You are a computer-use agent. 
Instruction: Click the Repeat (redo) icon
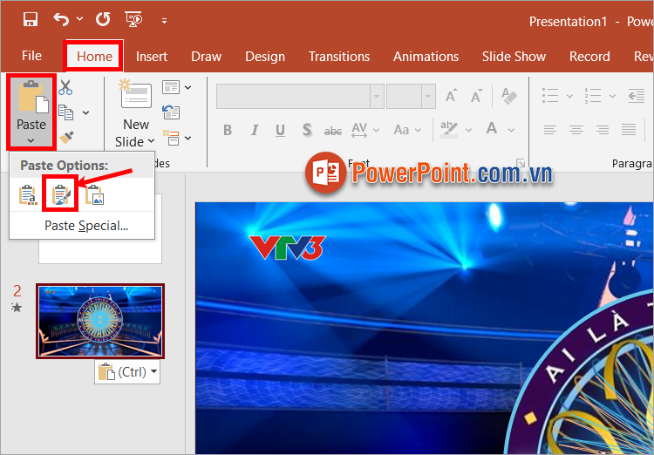[103, 19]
